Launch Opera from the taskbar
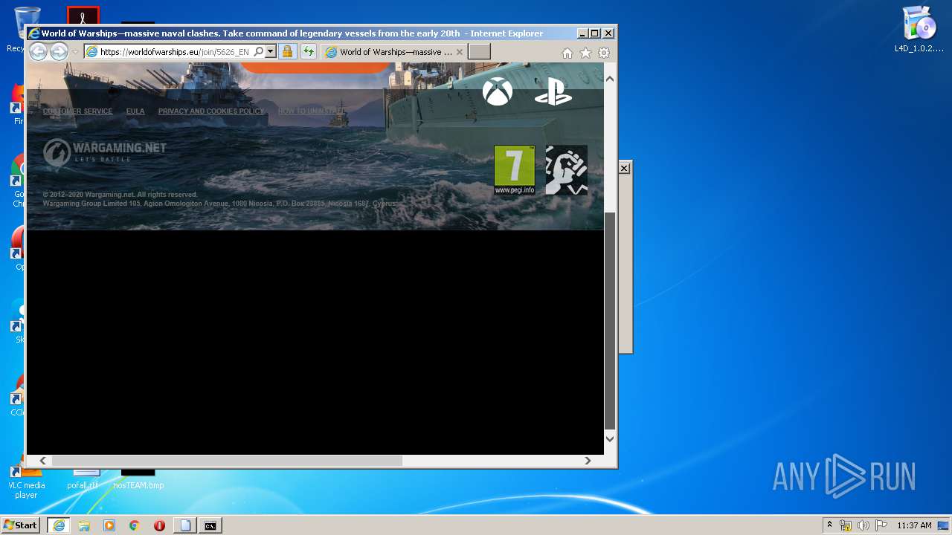This screenshot has height=535, width=952. click(x=159, y=525)
